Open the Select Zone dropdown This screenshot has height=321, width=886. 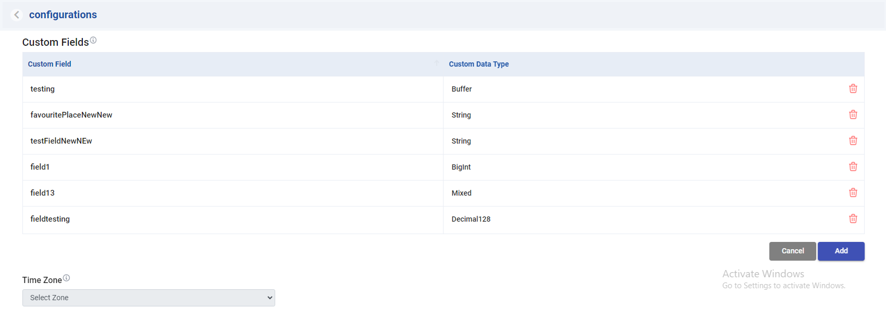[149, 298]
